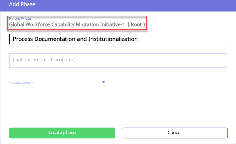This screenshot has width=236, height=144.
Task: Focus the phase name input field
Action: click(118, 39)
